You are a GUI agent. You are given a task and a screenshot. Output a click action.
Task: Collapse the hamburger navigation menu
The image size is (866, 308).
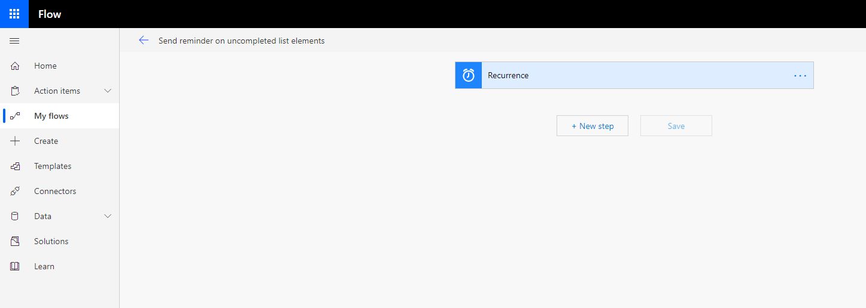pos(15,41)
